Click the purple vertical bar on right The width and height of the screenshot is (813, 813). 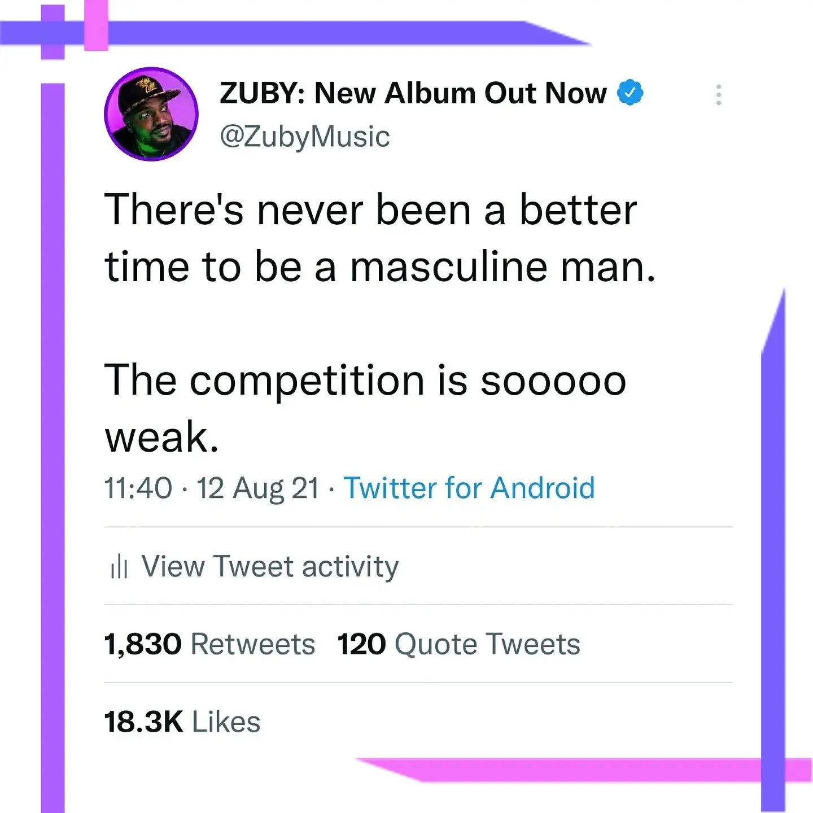coord(773,550)
